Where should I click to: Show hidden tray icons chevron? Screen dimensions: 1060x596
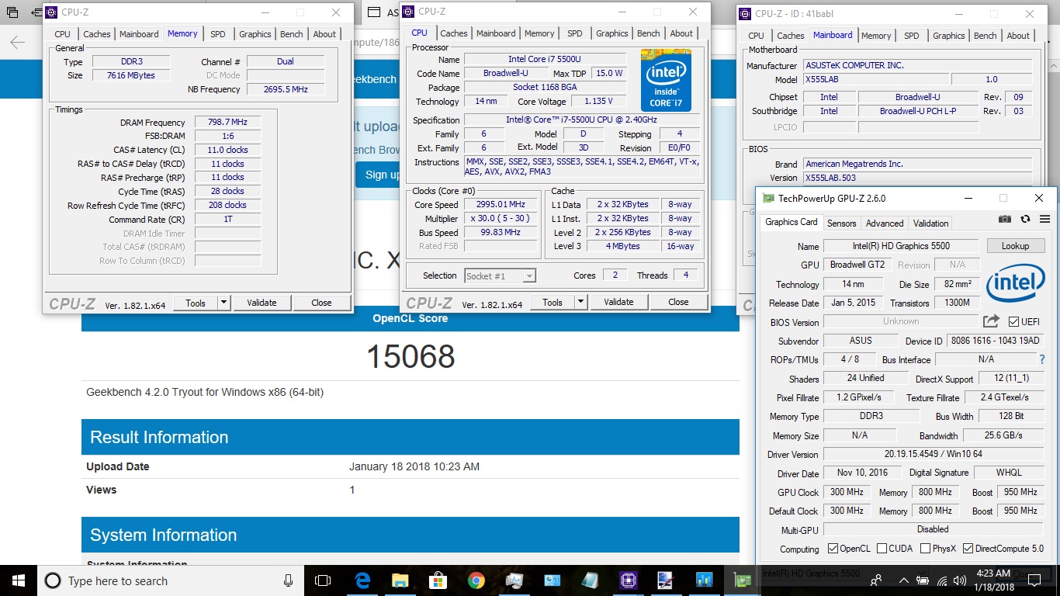point(903,580)
